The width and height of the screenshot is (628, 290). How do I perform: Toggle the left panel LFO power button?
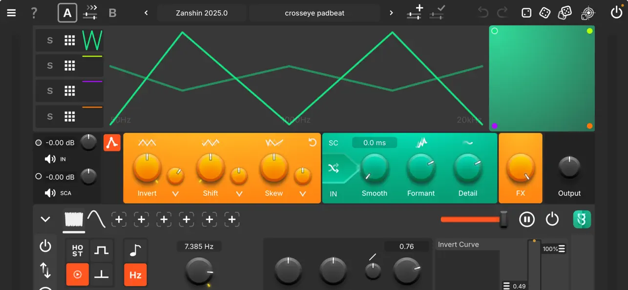coord(45,246)
